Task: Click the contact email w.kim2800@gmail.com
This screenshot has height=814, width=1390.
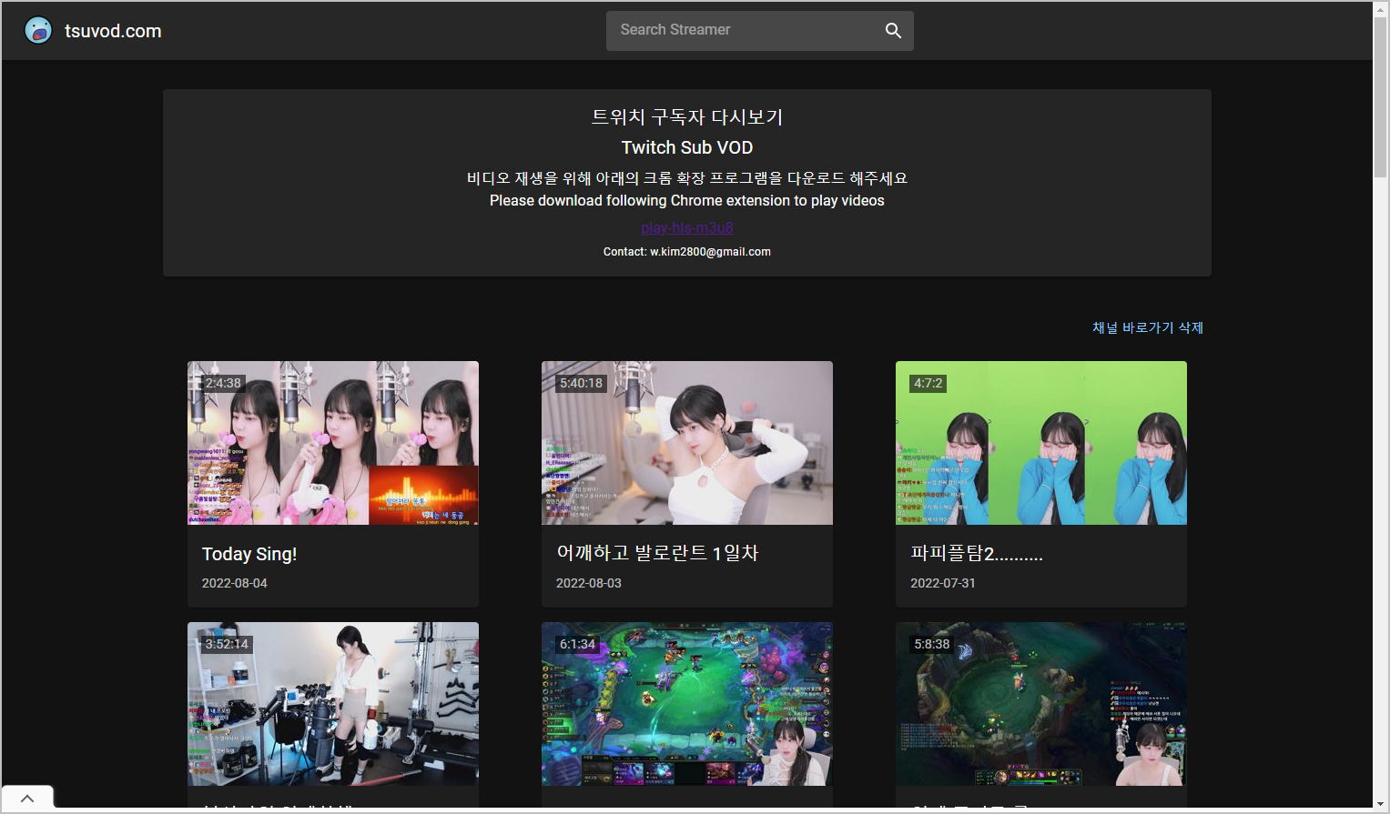Action: [710, 252]
